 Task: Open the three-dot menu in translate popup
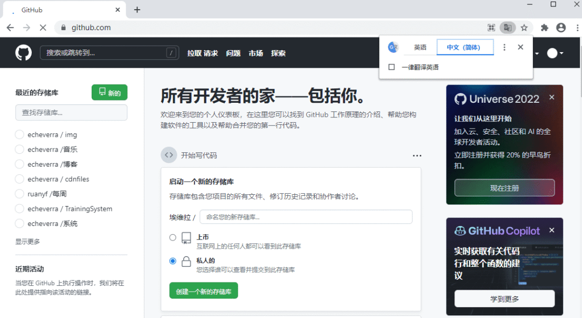point(504,47)
